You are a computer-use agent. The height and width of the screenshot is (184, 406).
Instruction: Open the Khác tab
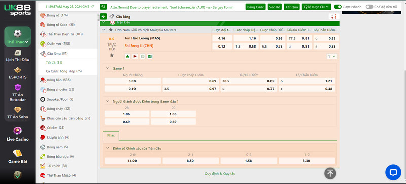tap(111, 135)
